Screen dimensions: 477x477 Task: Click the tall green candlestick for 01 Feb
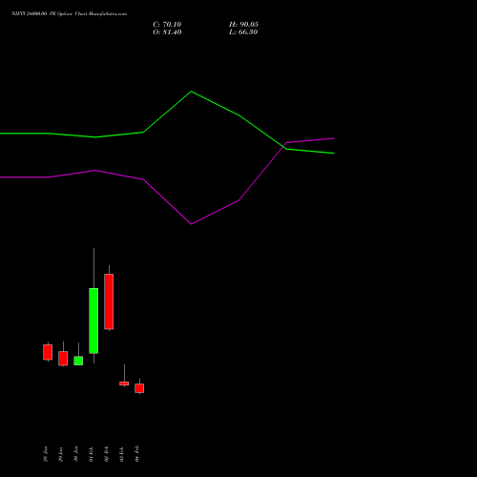pos(93,321)
